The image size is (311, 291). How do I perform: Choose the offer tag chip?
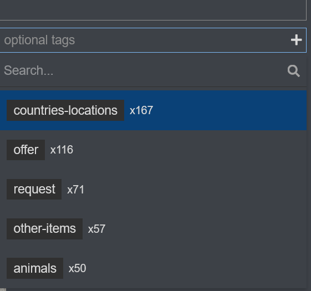(x=26, y=150)
